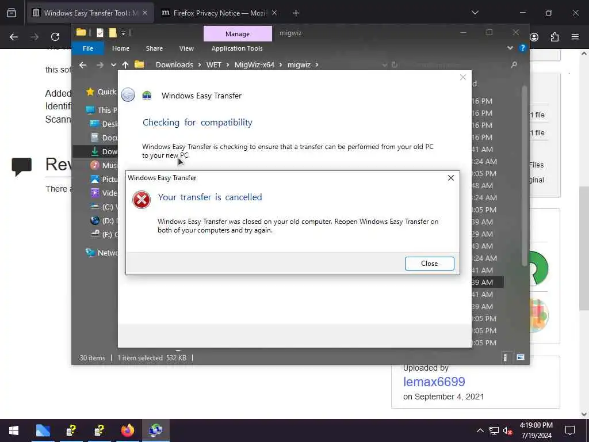
Task: Open Firefox account icon
Action: click(x=534, y=37)
